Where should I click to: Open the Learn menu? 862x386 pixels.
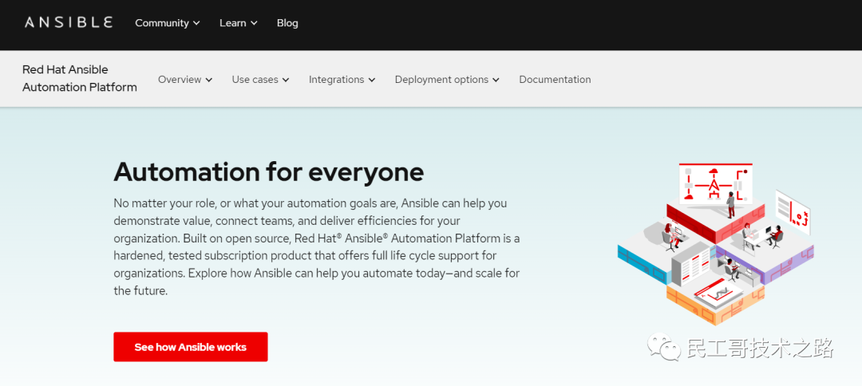click(239, 23)
